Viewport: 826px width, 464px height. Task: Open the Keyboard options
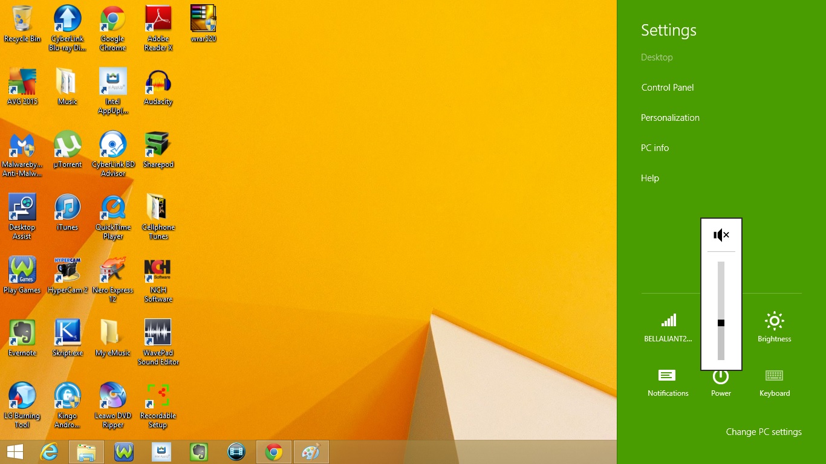point(775,382)
